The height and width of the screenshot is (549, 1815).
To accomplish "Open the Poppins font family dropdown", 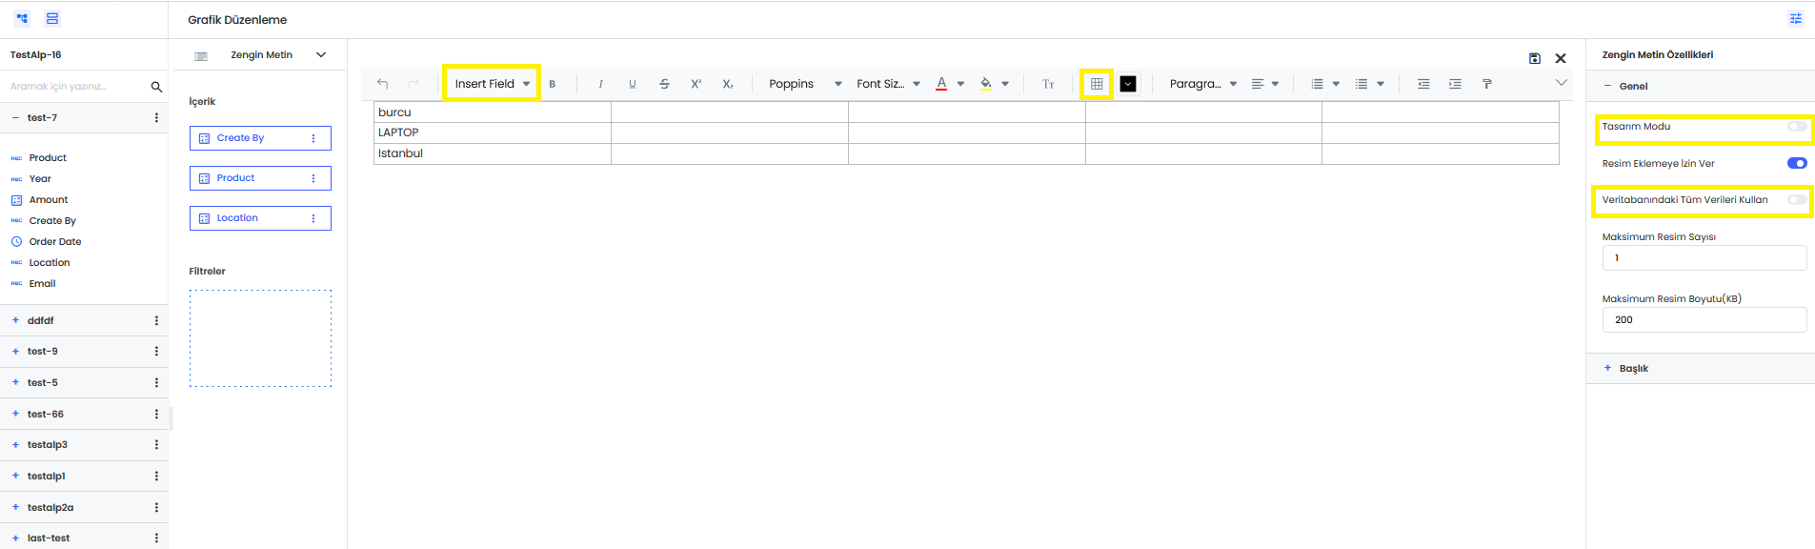I will (804, 84).
